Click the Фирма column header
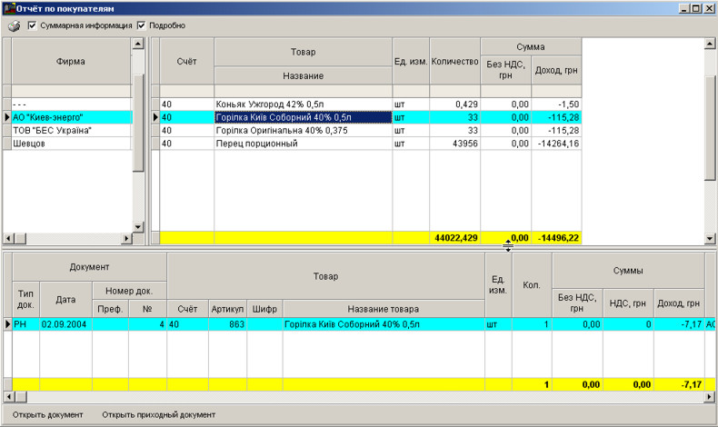The width and height of the screenshot is (718, 427). click(x=70, y=62)
